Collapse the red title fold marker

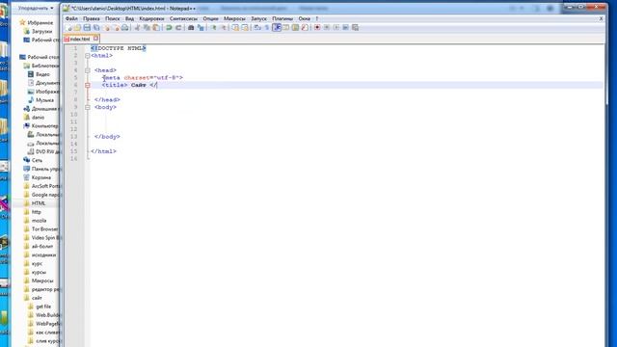click(x=88, y=85)
